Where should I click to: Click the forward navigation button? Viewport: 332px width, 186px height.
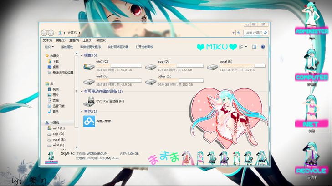coord(51,33)
